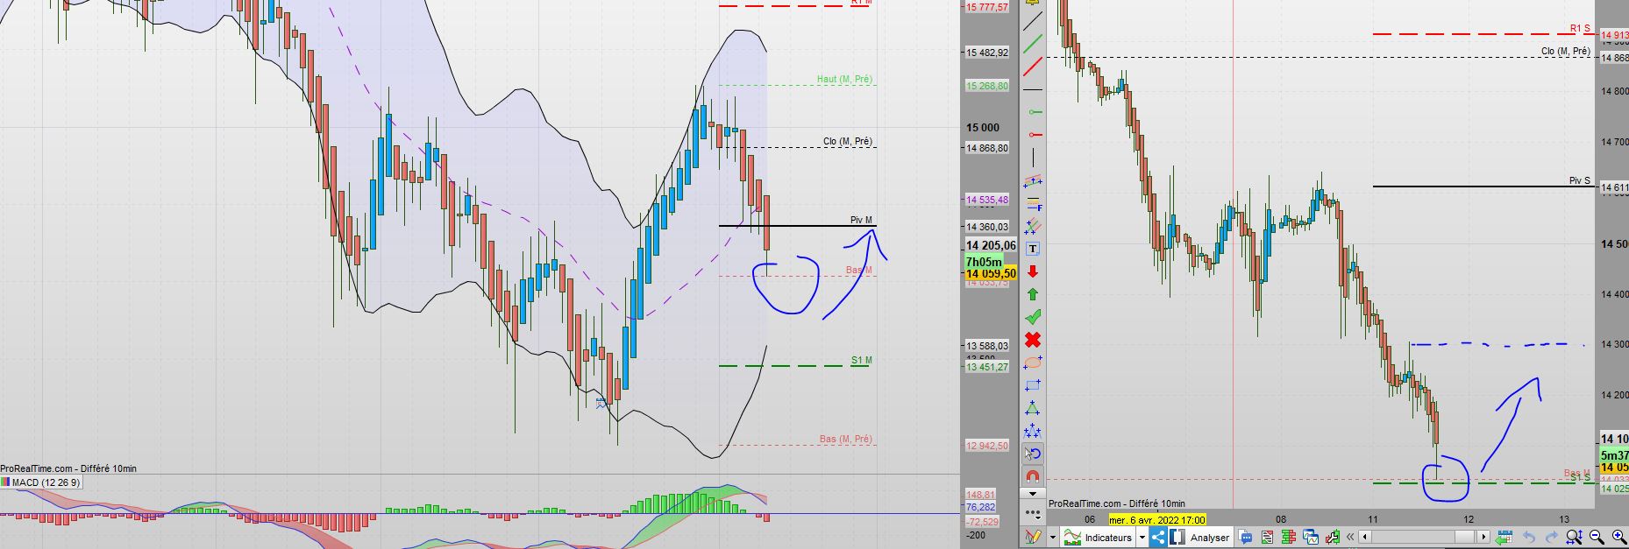
Task: Select the text annotation tool
Action: [1033, 249]
